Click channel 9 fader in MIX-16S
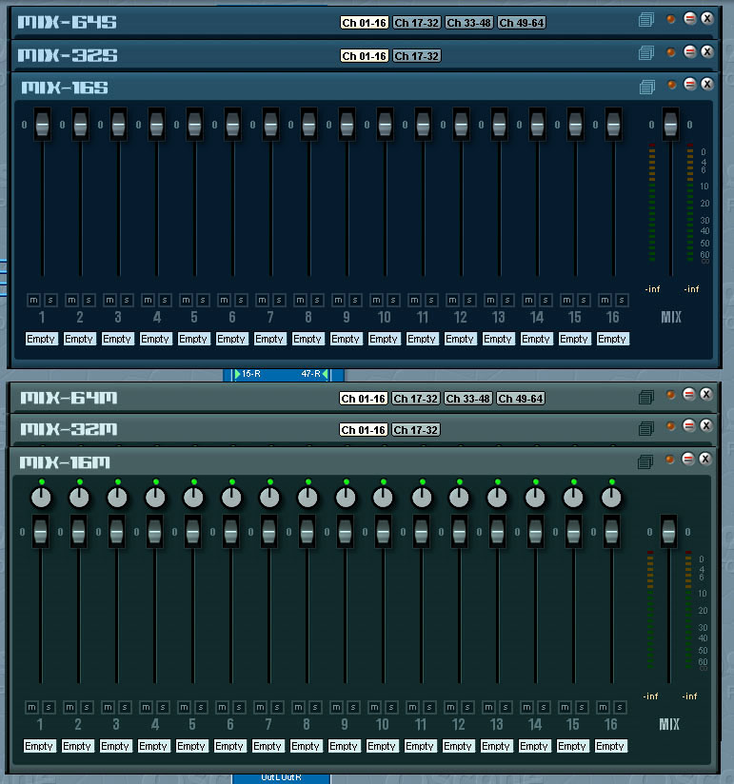 pos(347,124)
